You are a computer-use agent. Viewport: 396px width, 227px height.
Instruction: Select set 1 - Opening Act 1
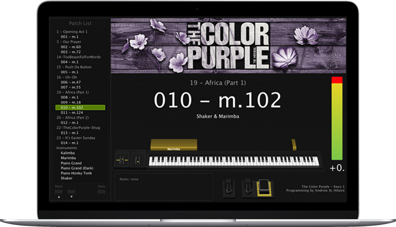tap(72, 32)
